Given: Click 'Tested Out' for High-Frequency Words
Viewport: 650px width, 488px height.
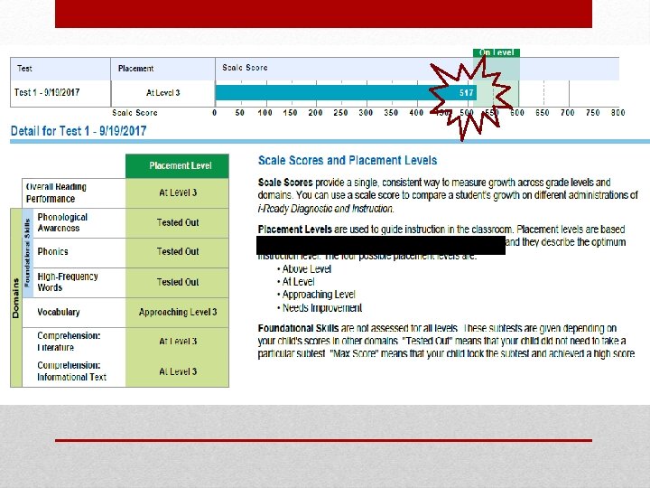Looking at the screenshot, I should point(178,282).
